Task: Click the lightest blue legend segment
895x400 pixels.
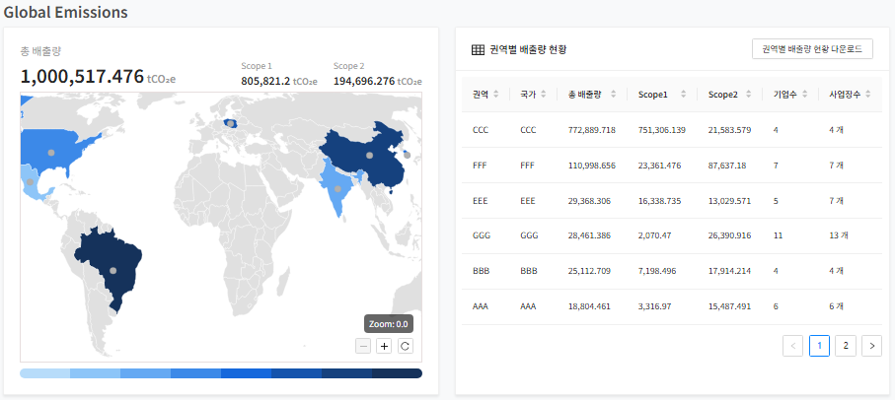Action: click(44, 373)
